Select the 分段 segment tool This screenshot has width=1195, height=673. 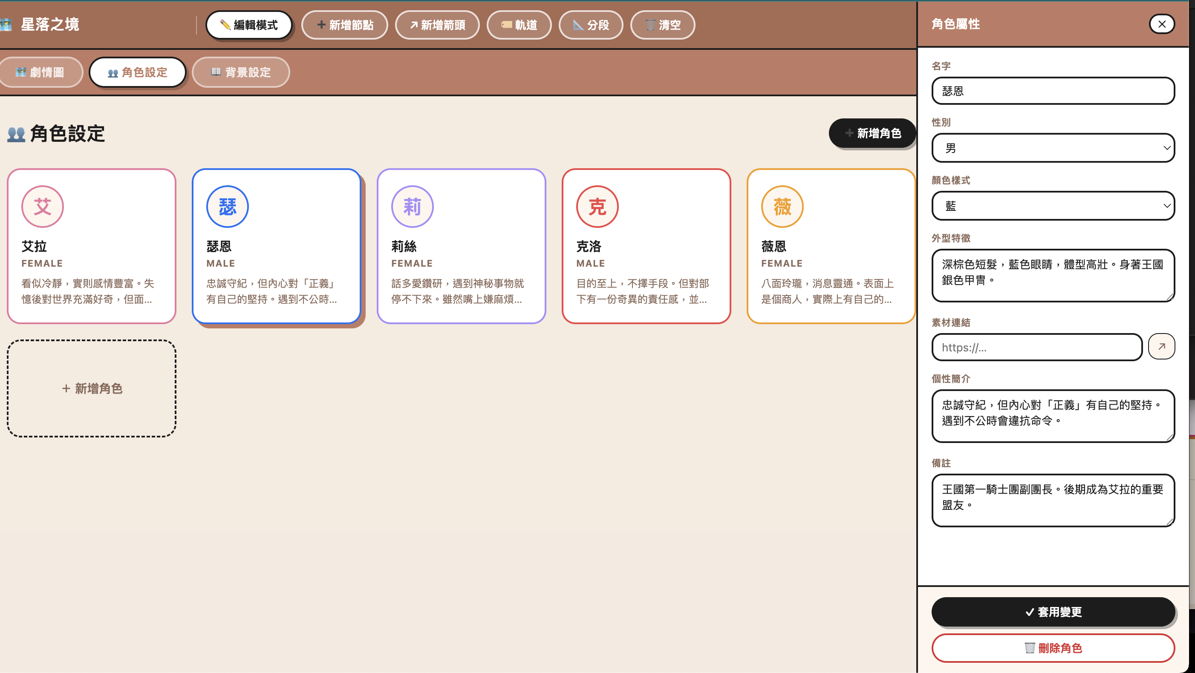(x=591, y=25)
